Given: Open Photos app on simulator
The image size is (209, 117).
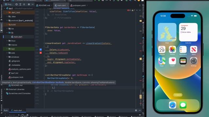Looking at the screenshot, I should pyautogui.click(x=172, y=49).
